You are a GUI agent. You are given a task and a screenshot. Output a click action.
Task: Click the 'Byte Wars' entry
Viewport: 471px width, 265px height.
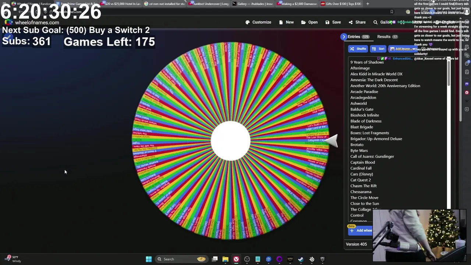(359, 151)
